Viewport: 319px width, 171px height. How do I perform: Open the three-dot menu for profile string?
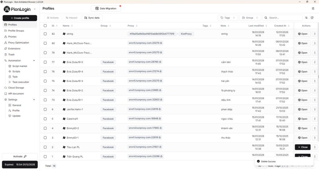pyautogui.click(x=315, y=34)
